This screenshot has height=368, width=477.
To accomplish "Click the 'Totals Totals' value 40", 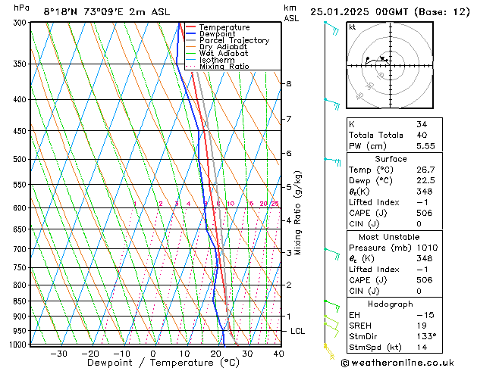I will pyautogui.click(x=422, y=135).
